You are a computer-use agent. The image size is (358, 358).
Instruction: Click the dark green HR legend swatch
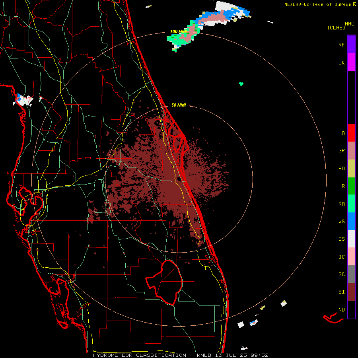(351, 186)
